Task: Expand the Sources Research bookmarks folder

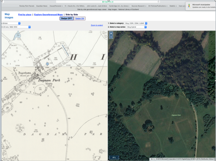Action: 139,6
